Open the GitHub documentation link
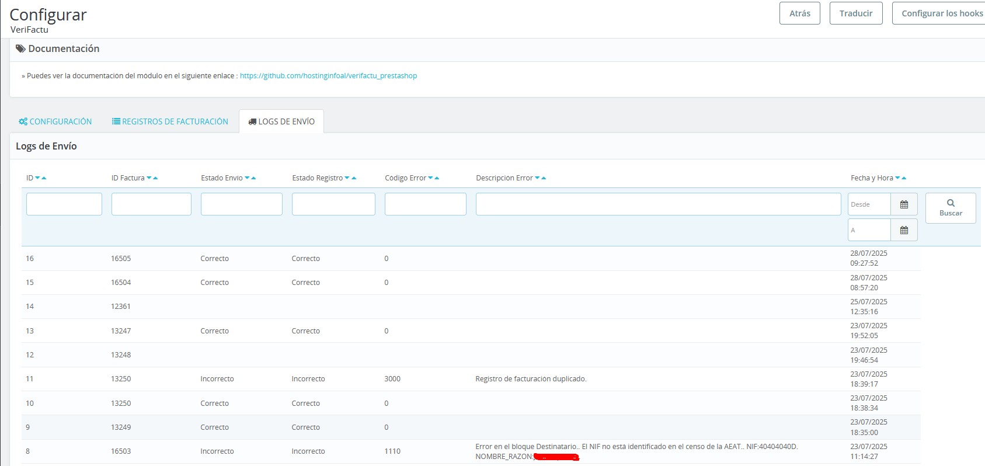This screenshot has width=985, height=466. 328,76
